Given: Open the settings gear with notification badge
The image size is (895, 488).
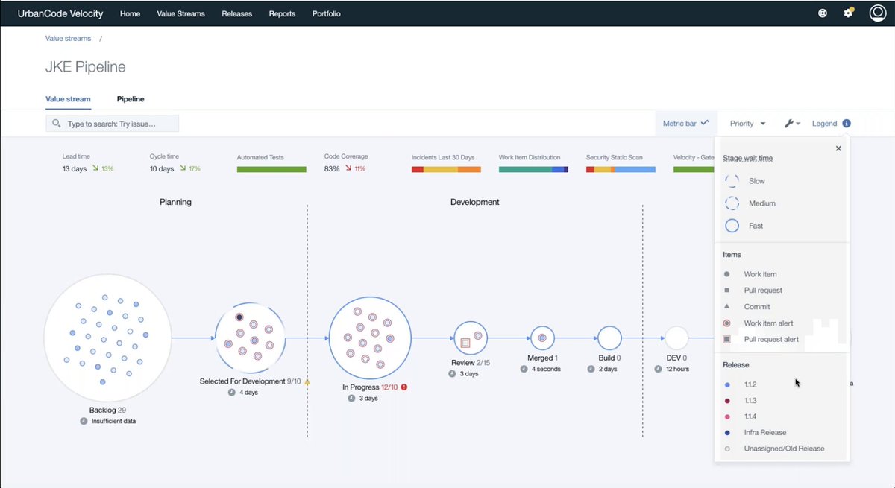Looking at the screenshot, I should (850, 13).
